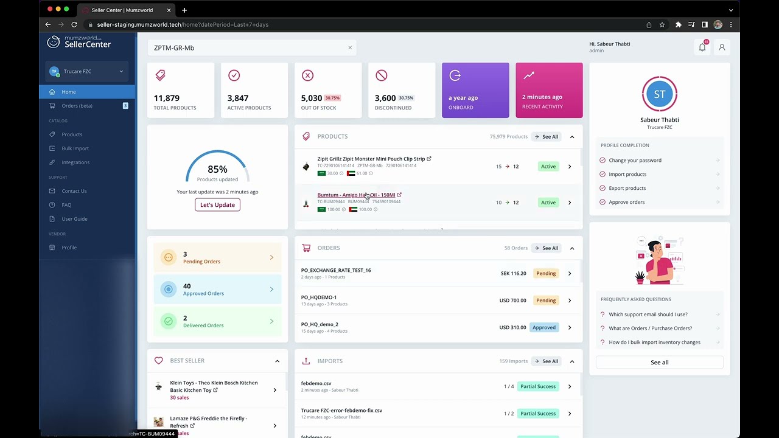Open Bumtum Amigo Hair Oil product link

(x=356, y=195)
